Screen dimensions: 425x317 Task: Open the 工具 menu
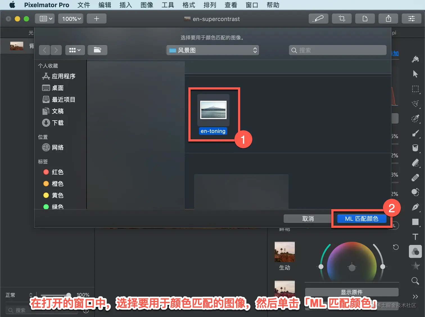(168, 5)
